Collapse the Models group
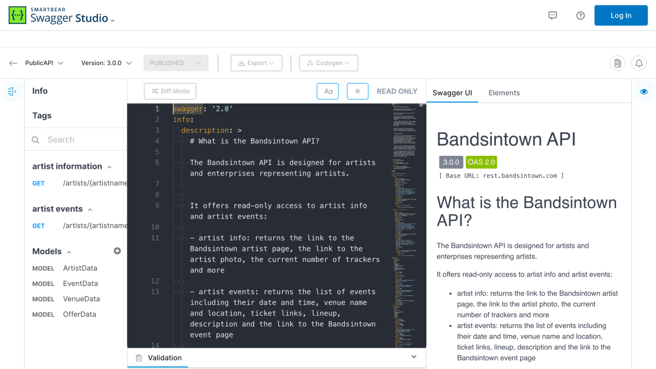656x369 pixels. pyautogui.click(x=69, y=252)
